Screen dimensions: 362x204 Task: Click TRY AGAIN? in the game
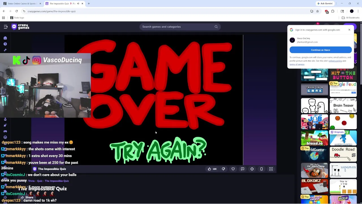(x=158, y=150)
